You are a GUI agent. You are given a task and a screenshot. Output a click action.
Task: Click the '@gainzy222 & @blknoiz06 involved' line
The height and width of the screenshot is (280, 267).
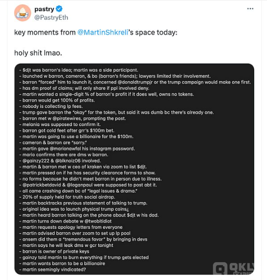60,161
